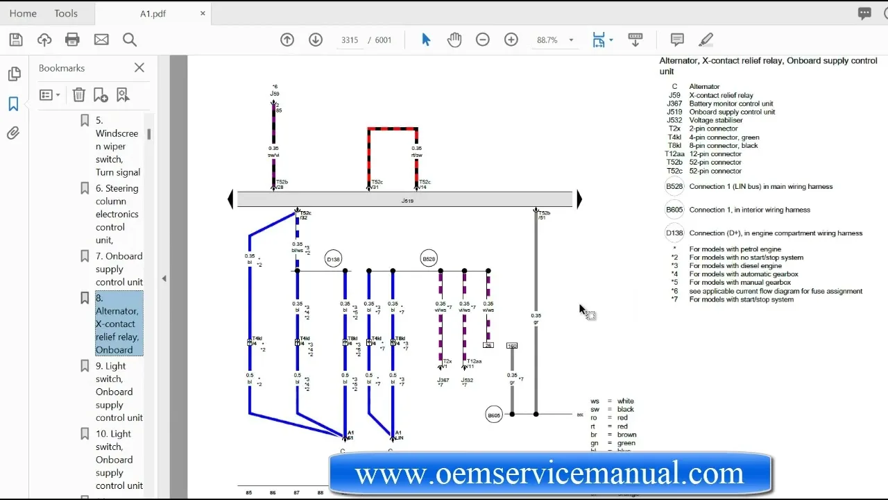Click the total page count 6001
Screen dimensions: 888x500
click(383, 40)
